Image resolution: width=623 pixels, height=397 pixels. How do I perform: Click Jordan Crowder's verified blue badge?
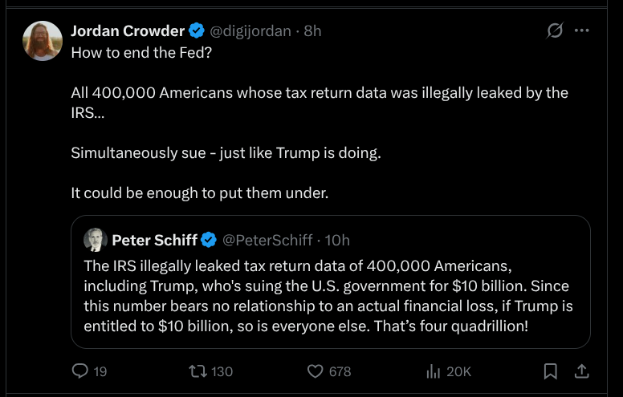tap(197, 31)
